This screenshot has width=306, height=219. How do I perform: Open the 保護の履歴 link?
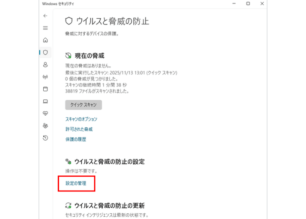76,139
